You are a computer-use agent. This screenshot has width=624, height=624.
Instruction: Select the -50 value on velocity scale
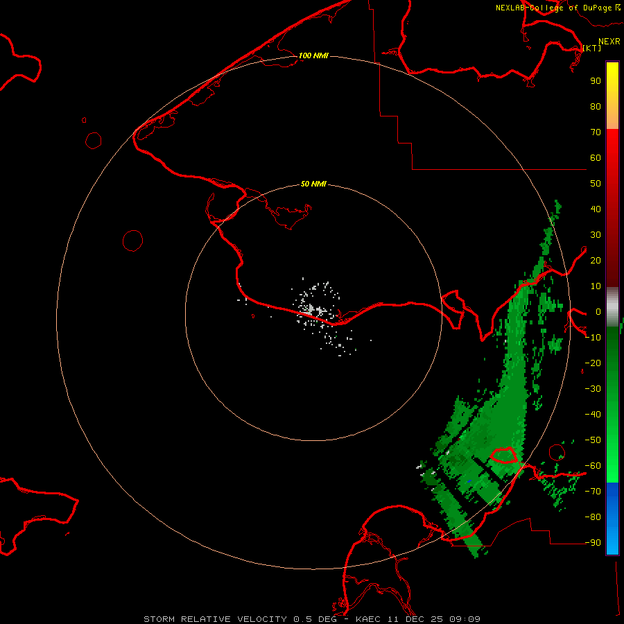pos(593,440)
